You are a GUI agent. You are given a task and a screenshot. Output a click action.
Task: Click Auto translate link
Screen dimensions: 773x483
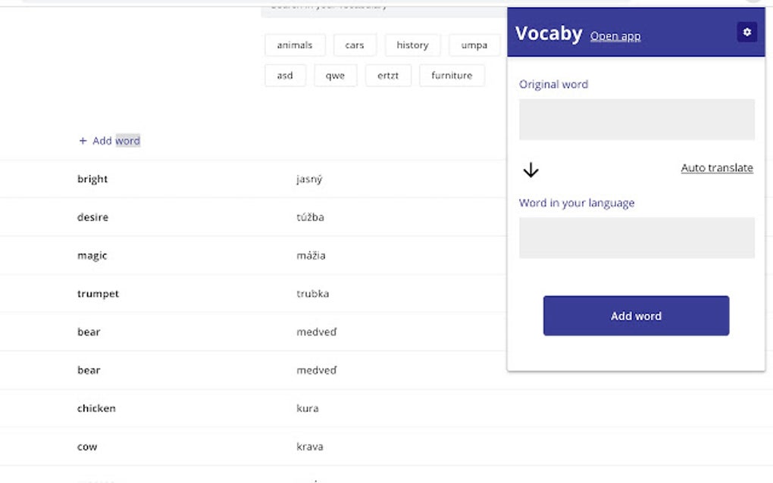(x=717, y=168)
